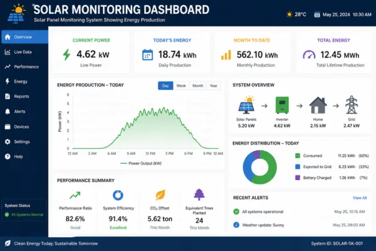The height and width of the screenshot is (251, 376).
Task: Click the All Systems Normal status text
Action: pos(28,215)
